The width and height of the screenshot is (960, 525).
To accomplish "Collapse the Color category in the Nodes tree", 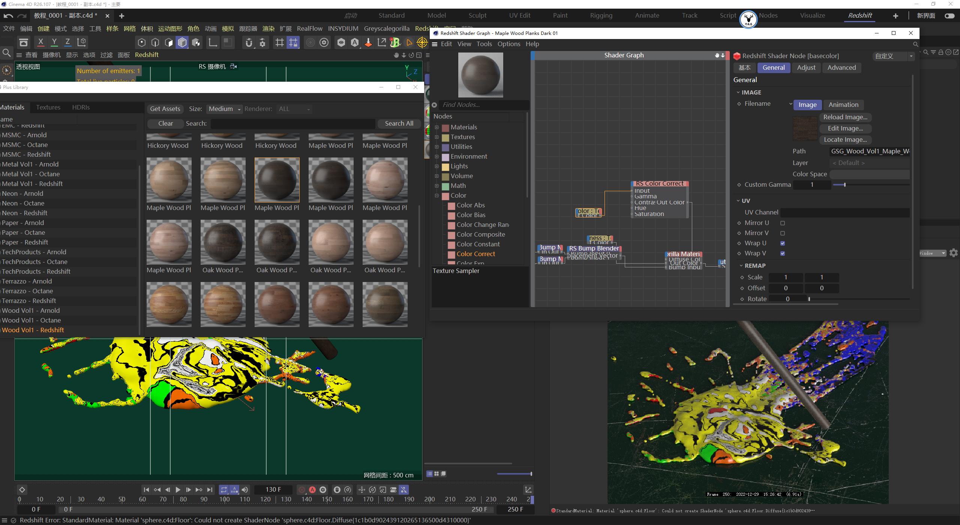I will click(x=436, y=195).
